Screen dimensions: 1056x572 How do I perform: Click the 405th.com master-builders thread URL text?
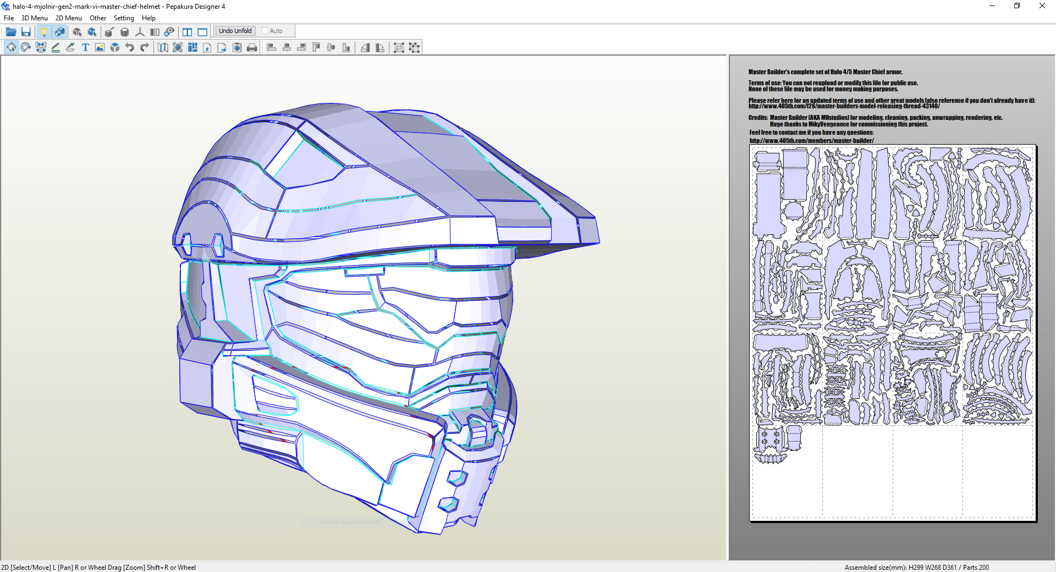[844, 106]
